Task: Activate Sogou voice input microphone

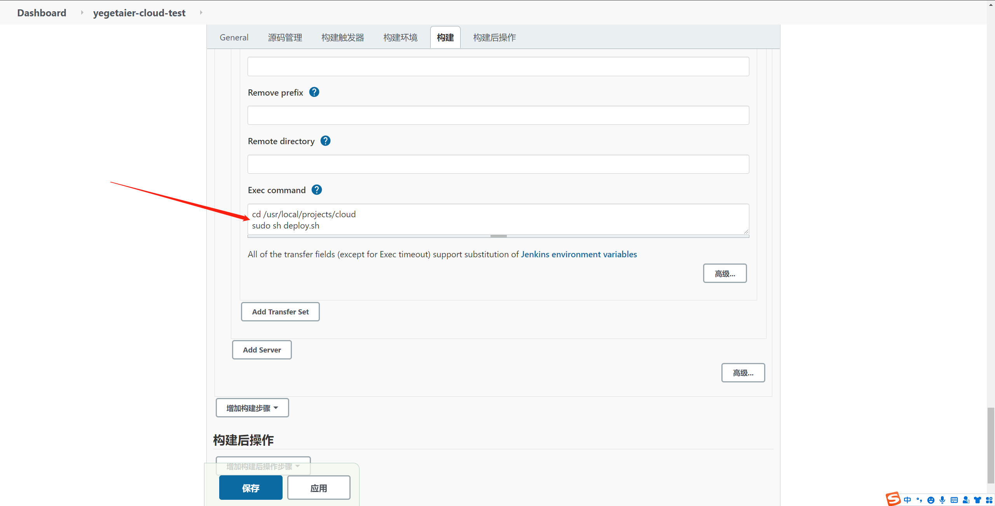Action: (942, 500)
